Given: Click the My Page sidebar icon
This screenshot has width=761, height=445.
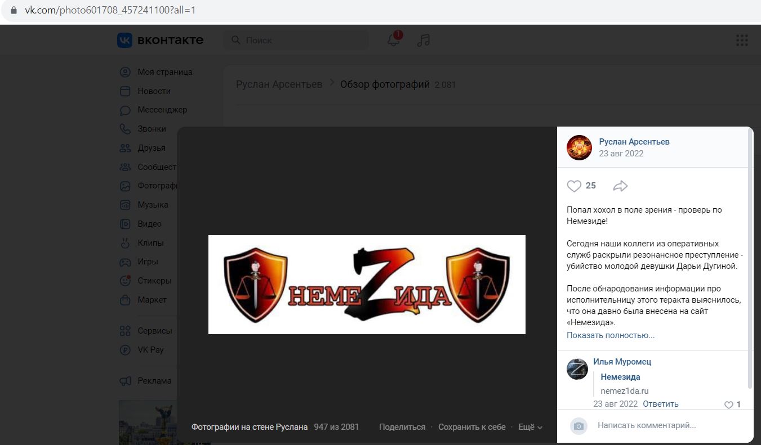Looking at the screenshot, I should 125,72.
